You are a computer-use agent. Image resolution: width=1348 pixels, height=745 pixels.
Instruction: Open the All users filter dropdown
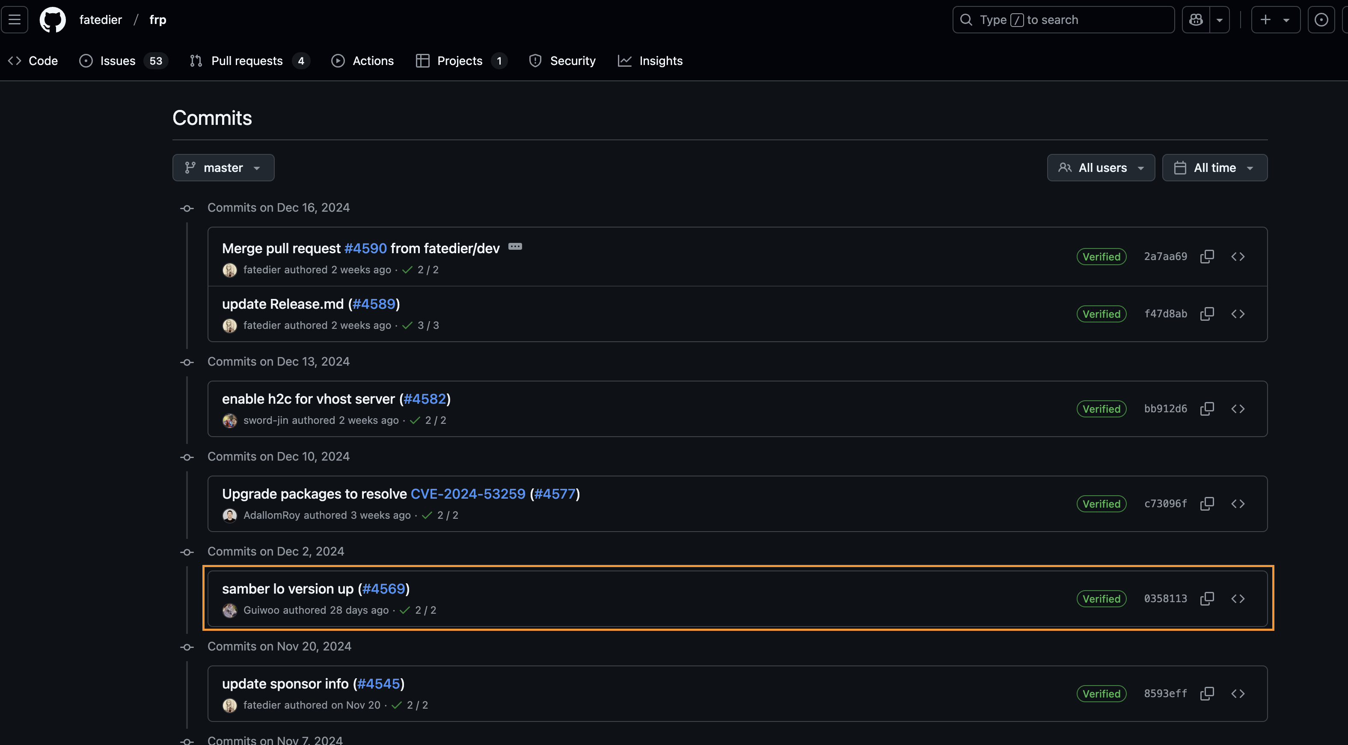click(x=1101, y=168)
